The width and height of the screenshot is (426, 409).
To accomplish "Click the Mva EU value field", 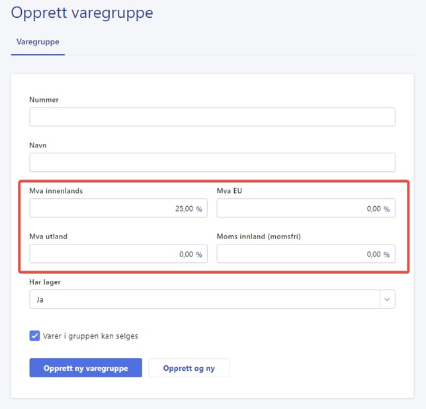I will click(298, 208).
